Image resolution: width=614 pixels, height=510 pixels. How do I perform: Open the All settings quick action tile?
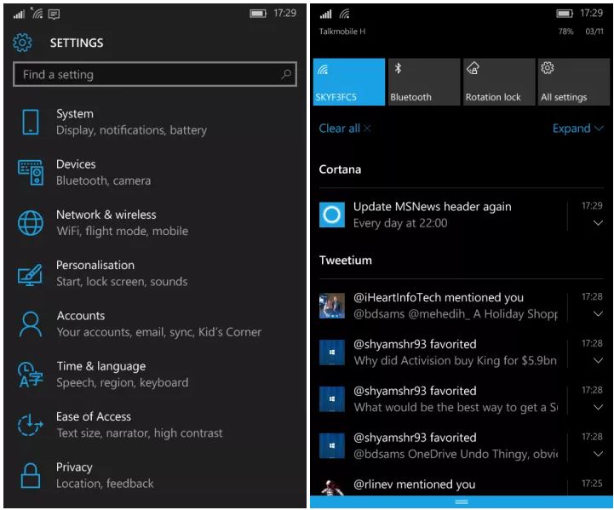tap(574, 82)
